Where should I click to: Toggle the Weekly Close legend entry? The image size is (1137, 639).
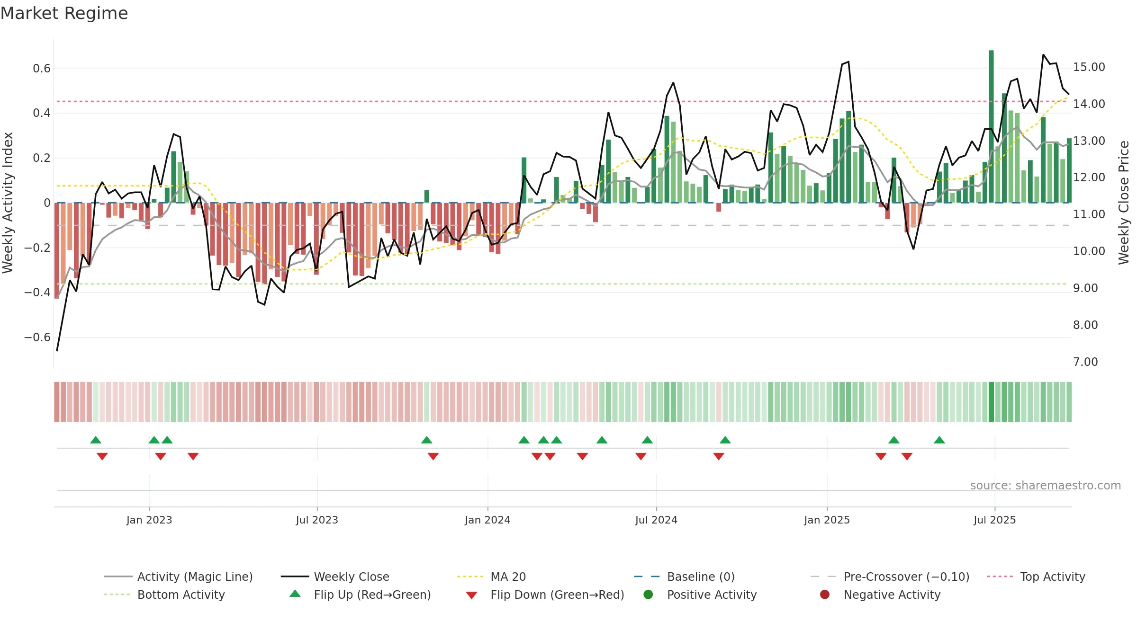tap(335, 577)
